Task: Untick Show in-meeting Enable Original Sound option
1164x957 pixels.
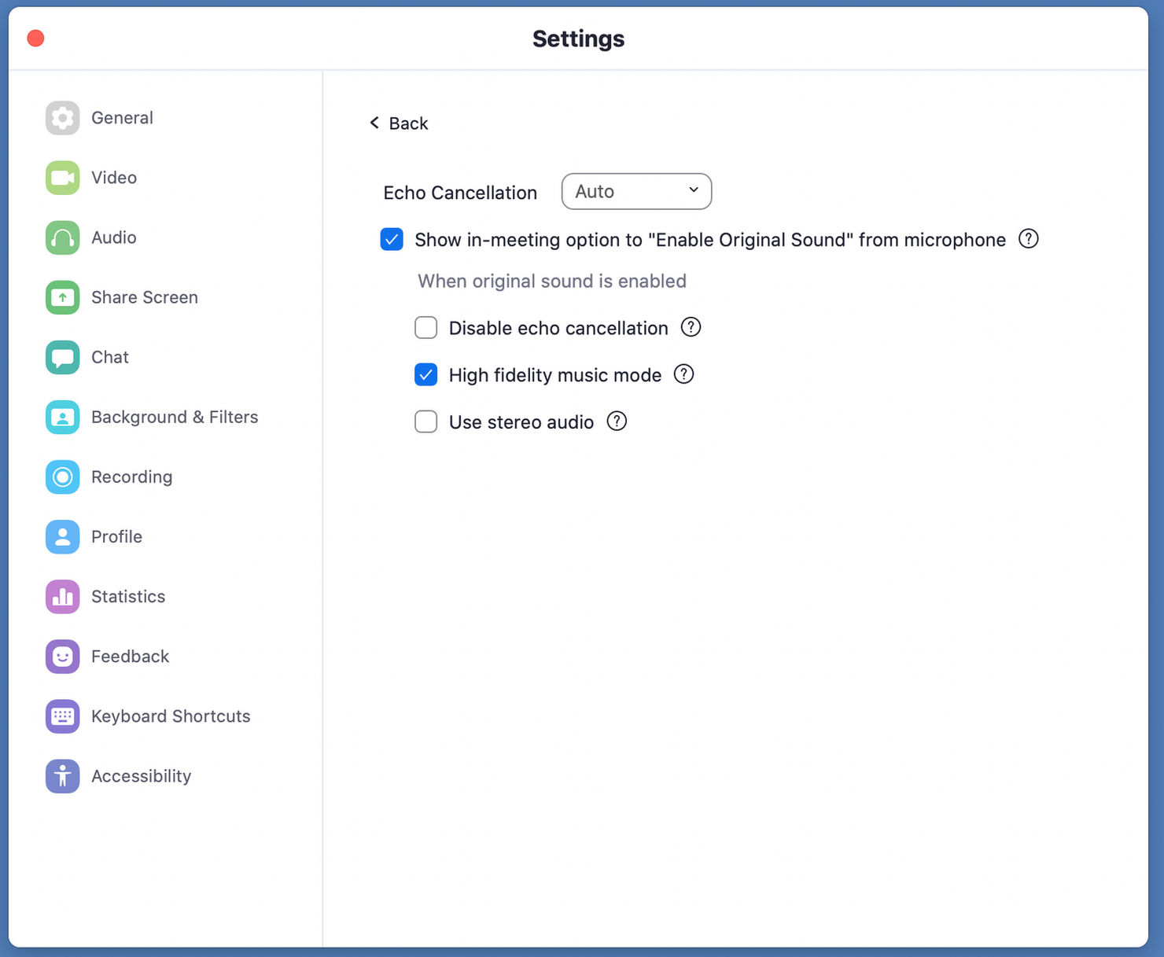Action: point(392,239)
